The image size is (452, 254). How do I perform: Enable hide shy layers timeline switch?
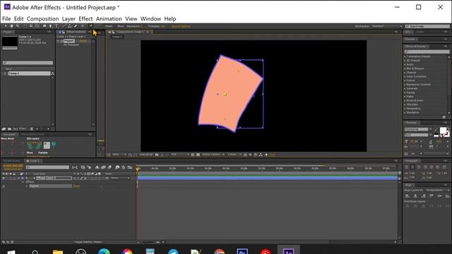(x=97, y=167)
